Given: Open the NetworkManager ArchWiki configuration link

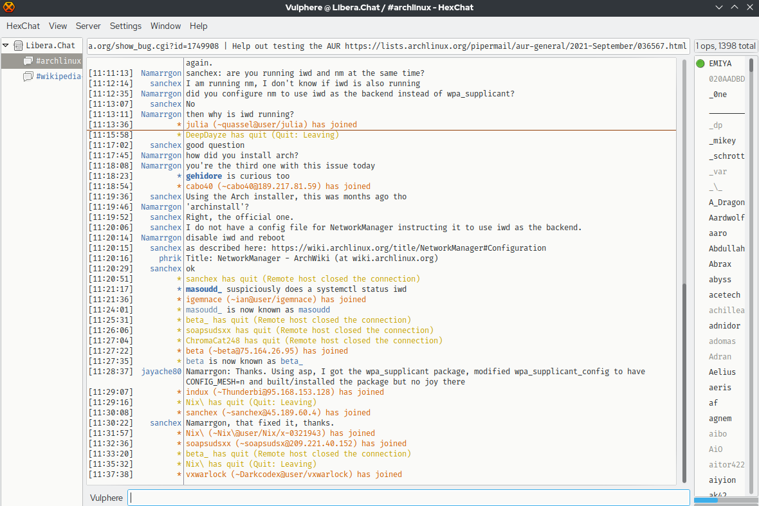Looking at the screenshot, I should 408,248.
